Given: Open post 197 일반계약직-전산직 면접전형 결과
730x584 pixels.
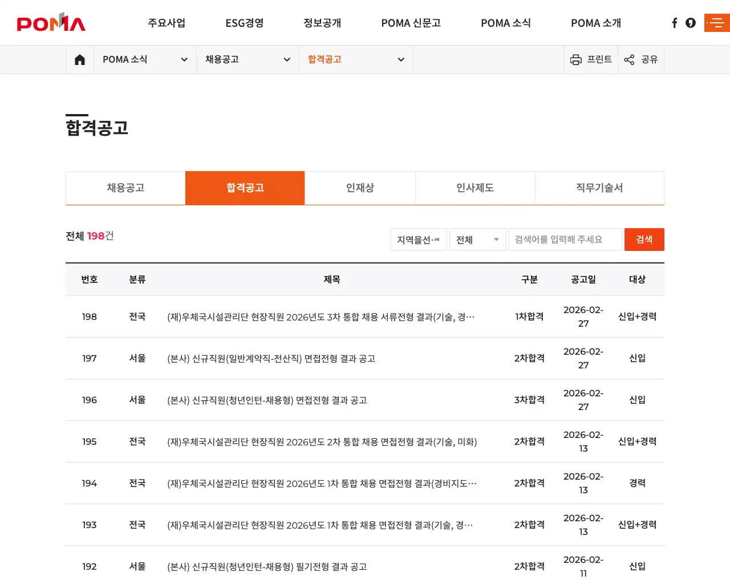Looking at the screenshot, I should 271,358.
